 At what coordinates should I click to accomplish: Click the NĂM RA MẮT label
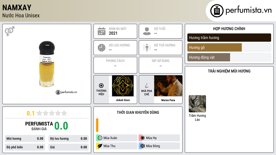[118, 29]
